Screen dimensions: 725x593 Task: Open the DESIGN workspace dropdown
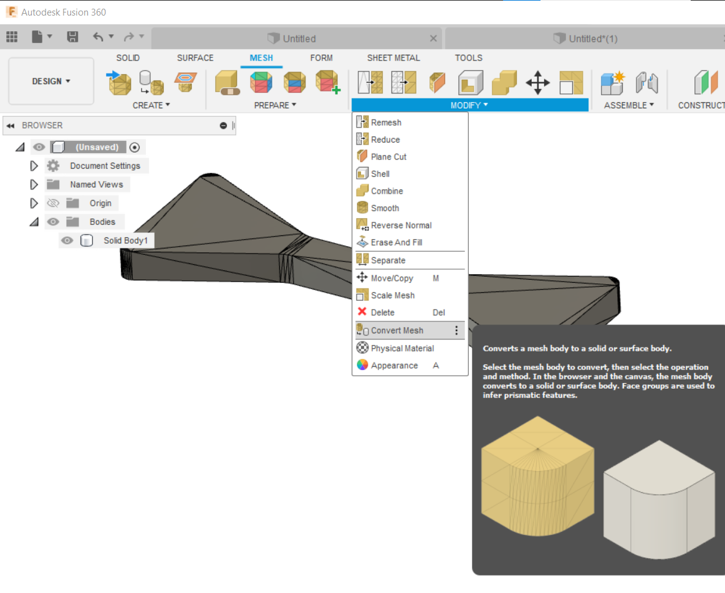click(x=50, y=81)
